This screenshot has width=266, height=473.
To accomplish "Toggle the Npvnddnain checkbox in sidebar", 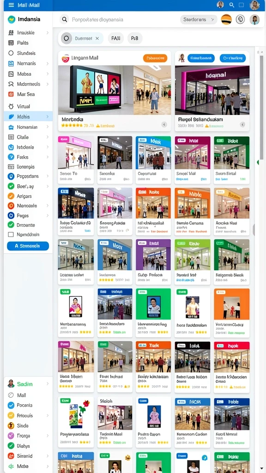I will (11, 234).
